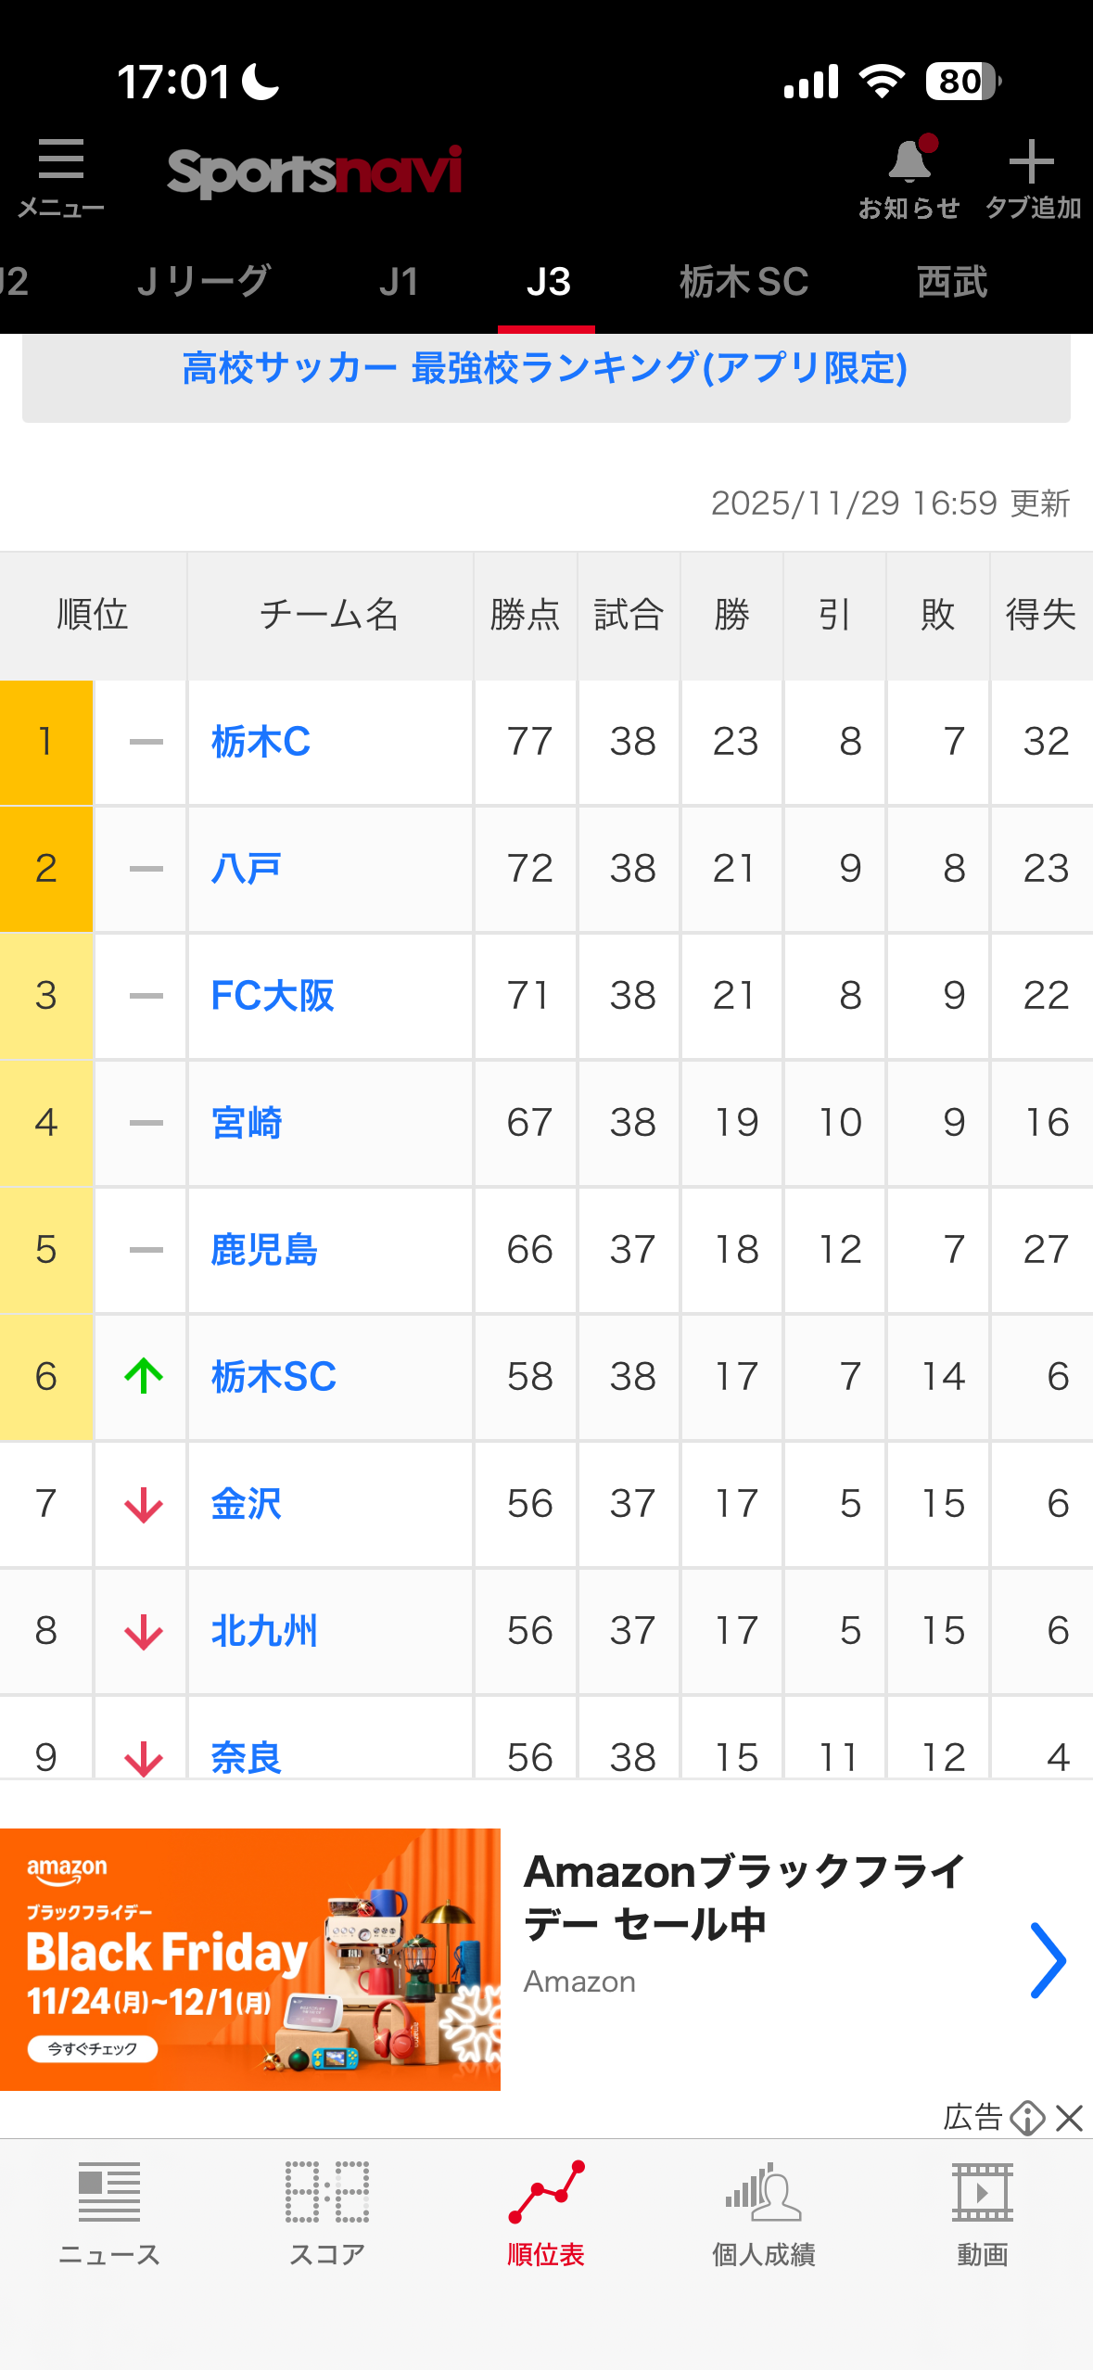Open the Score tab icon
Screen dimensions: 1093x2370
[327, 2194]
